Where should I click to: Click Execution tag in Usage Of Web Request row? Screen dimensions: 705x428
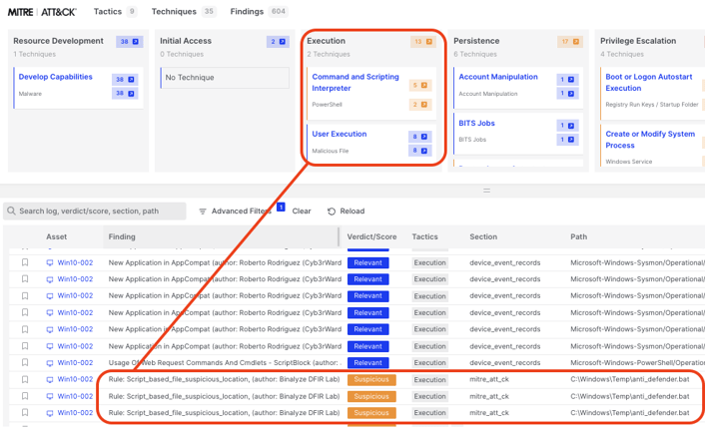(x=429, y=362)
